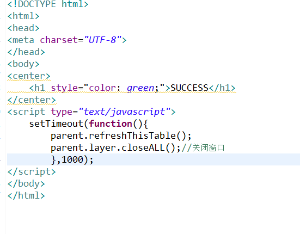Click the closing </html> tag
The width and height of the screenshot is (300, 234).
(26, 195)
